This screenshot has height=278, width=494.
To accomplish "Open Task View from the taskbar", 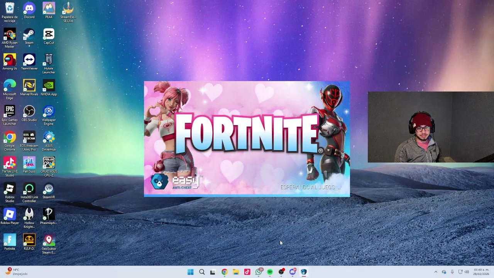I will (x=213, y=272).
